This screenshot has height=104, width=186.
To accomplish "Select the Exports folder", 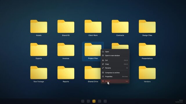I will coord(39,51).
